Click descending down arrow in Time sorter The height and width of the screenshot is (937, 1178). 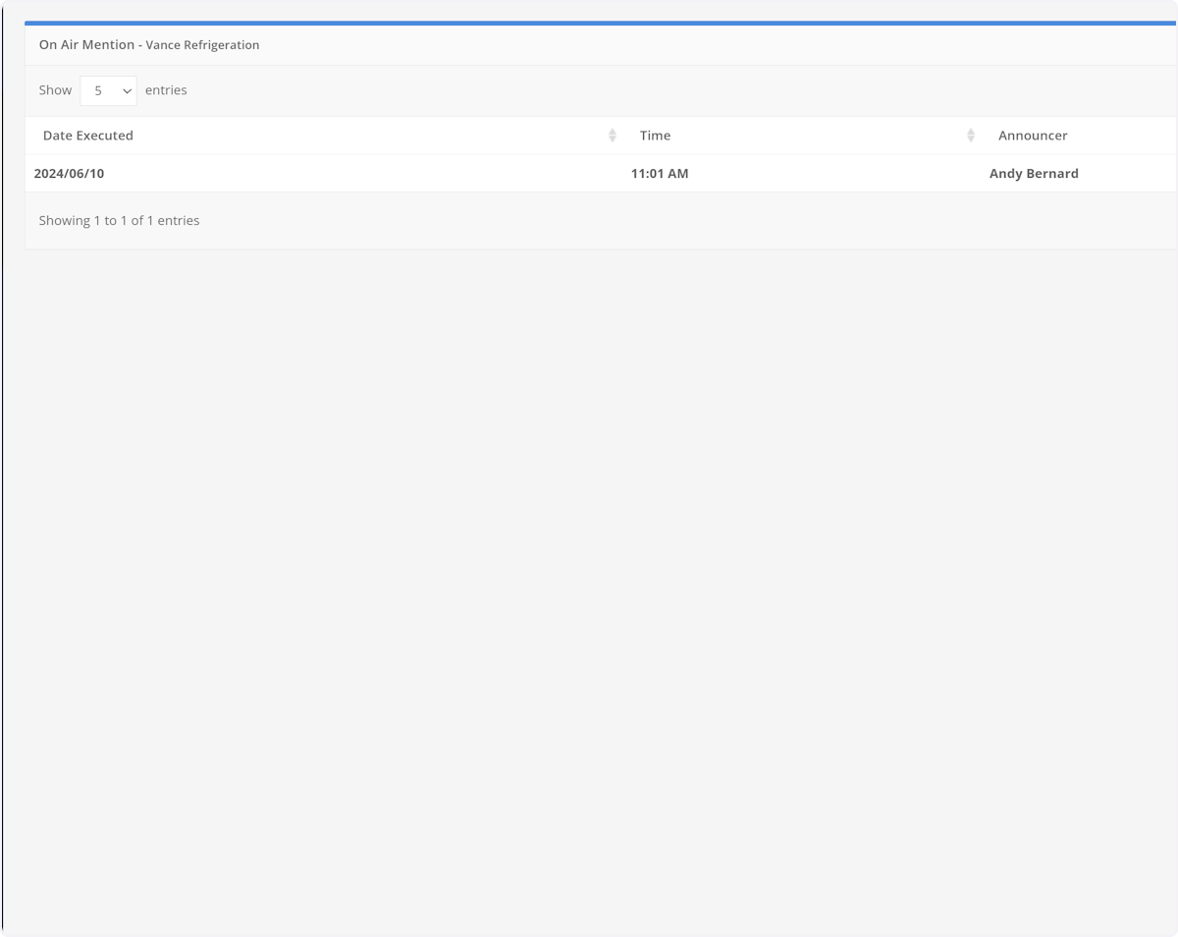click(971, 139)
